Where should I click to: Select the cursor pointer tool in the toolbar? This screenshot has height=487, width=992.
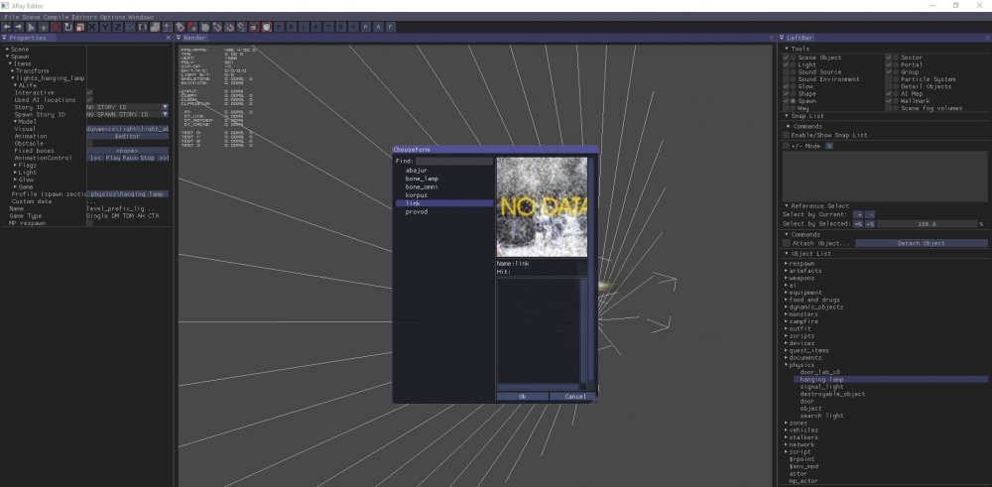[32, 27]
